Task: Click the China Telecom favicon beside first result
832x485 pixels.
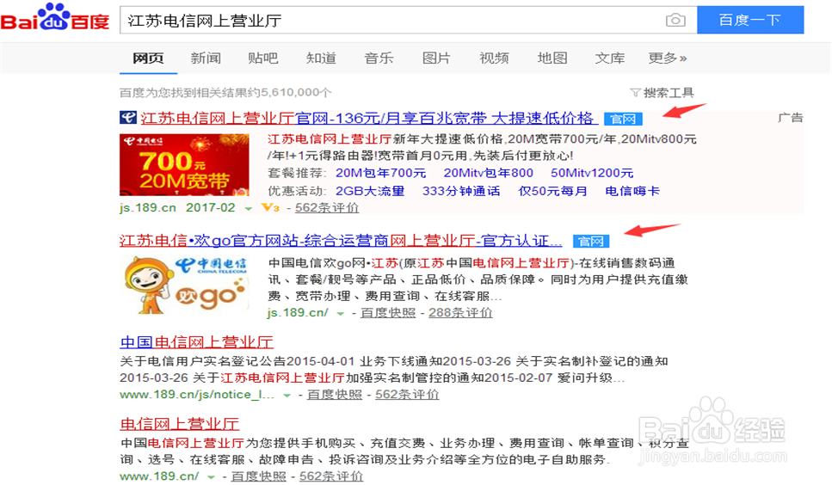Action: point(128,117)
